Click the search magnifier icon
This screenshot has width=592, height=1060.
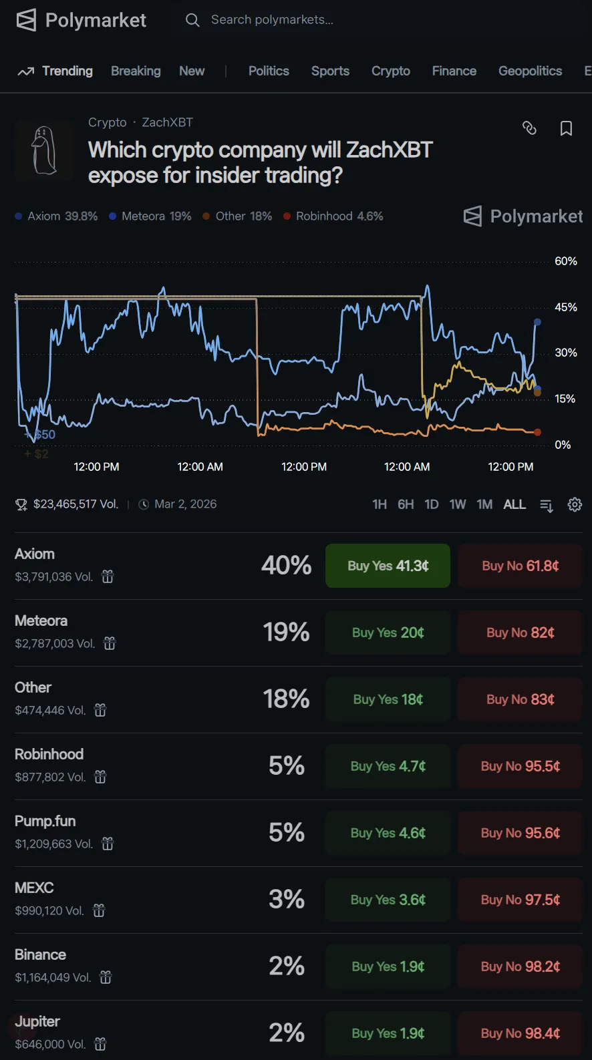point(192,20)
